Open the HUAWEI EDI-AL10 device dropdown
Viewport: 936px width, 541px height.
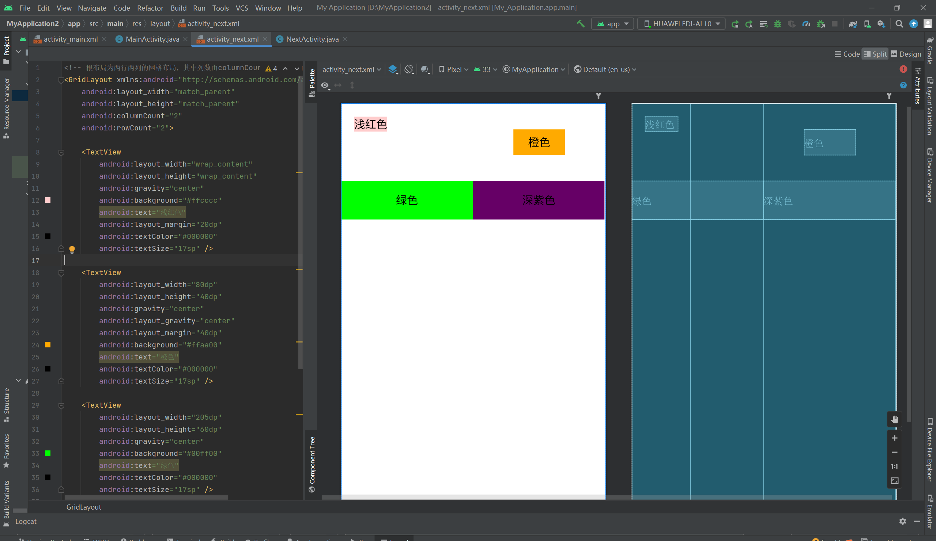pos(682,24)
